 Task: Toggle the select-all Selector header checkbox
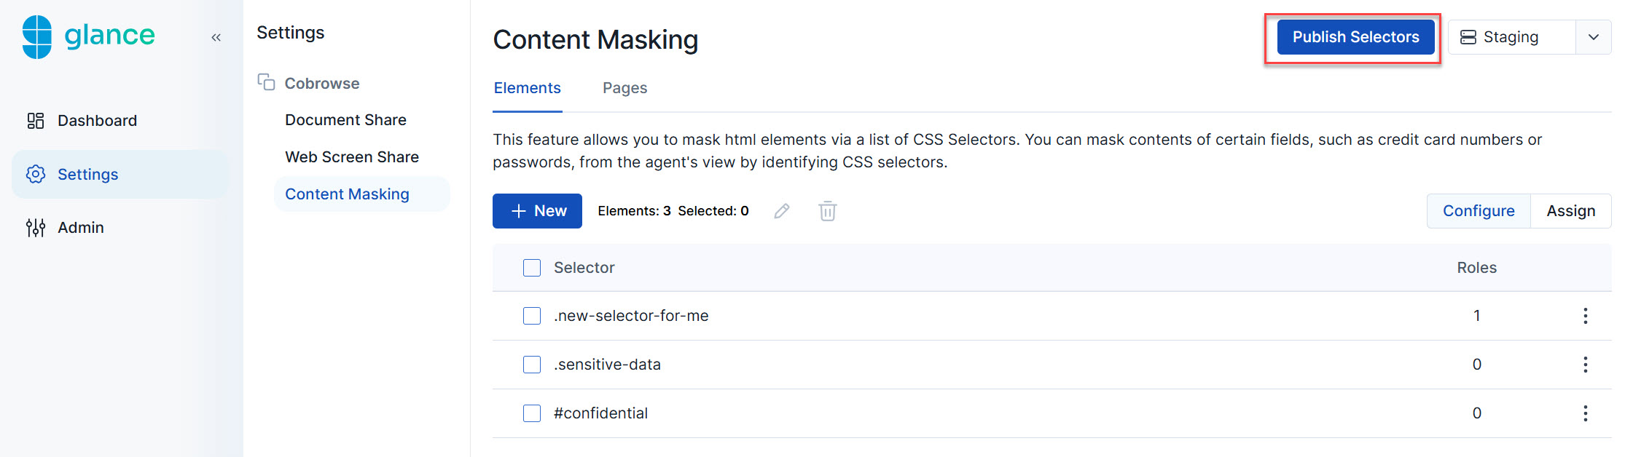click(532, 268)
